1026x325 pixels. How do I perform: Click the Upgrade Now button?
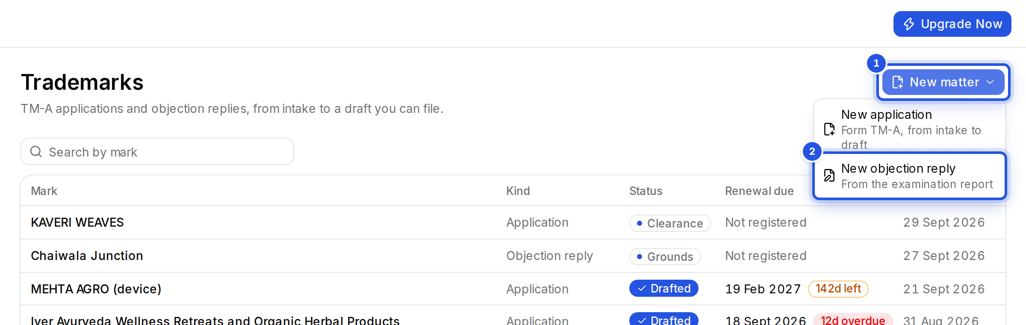pyautogui.click(x=952, y=24)
